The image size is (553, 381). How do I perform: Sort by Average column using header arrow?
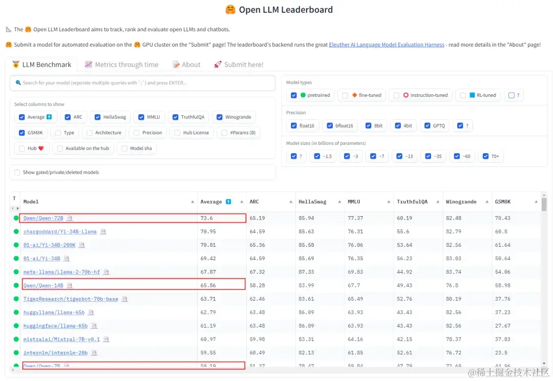242,202
